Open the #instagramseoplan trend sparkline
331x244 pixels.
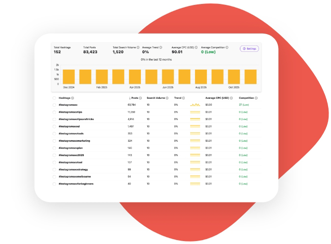[195, 148]
